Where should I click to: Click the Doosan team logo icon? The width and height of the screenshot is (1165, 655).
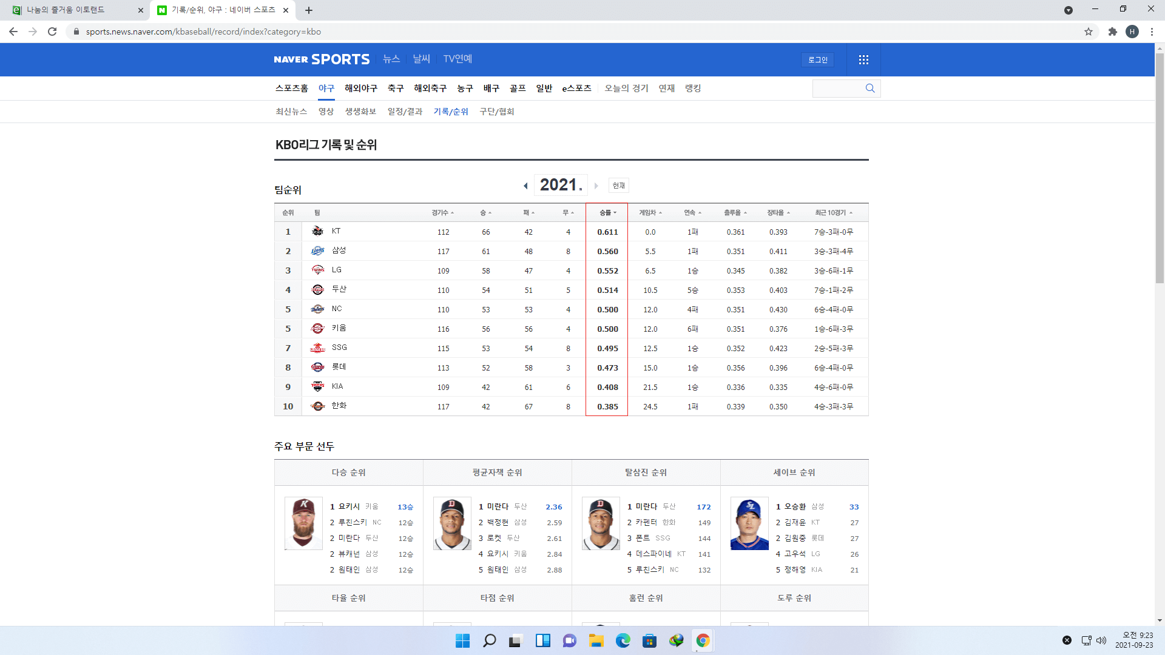coord(317,289)
